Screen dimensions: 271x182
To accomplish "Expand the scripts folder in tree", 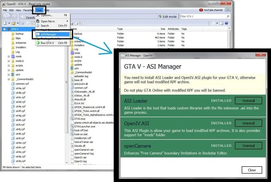I will [x=9, y=66].
